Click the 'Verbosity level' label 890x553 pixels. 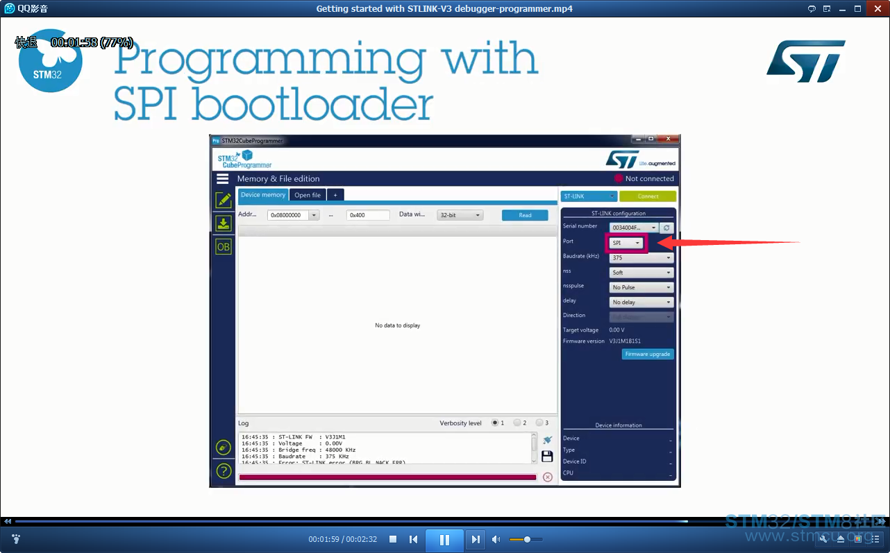click(x=460, y=423)
